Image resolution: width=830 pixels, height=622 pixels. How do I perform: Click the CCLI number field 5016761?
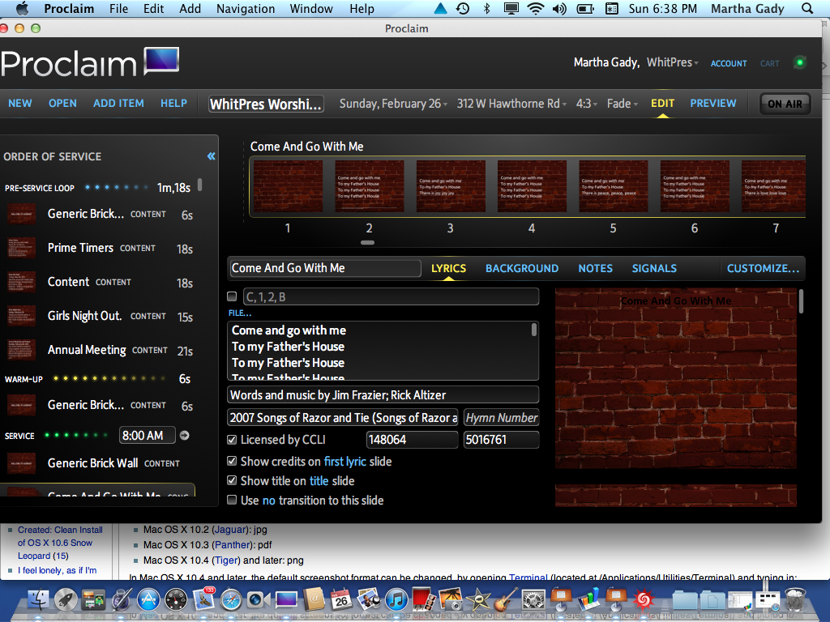pos(501,440)
